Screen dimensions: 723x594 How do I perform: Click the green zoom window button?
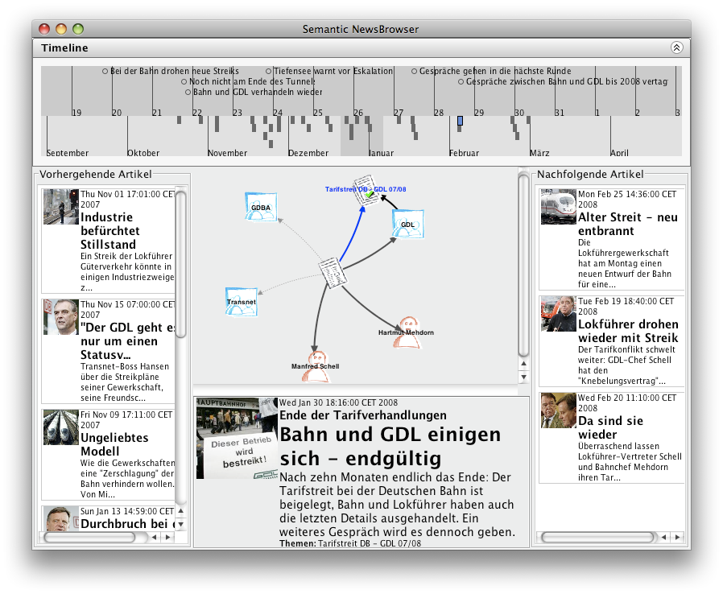[x=78, y=29]
